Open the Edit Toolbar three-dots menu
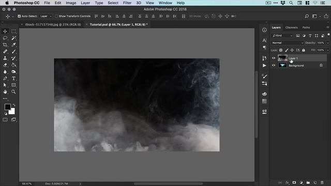The width and height of the screenshot is (331, 186). (5, 99)
